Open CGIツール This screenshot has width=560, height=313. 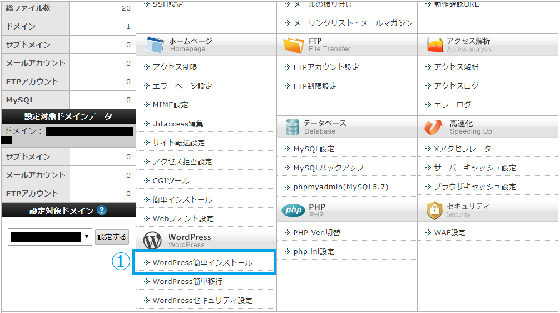171,180
